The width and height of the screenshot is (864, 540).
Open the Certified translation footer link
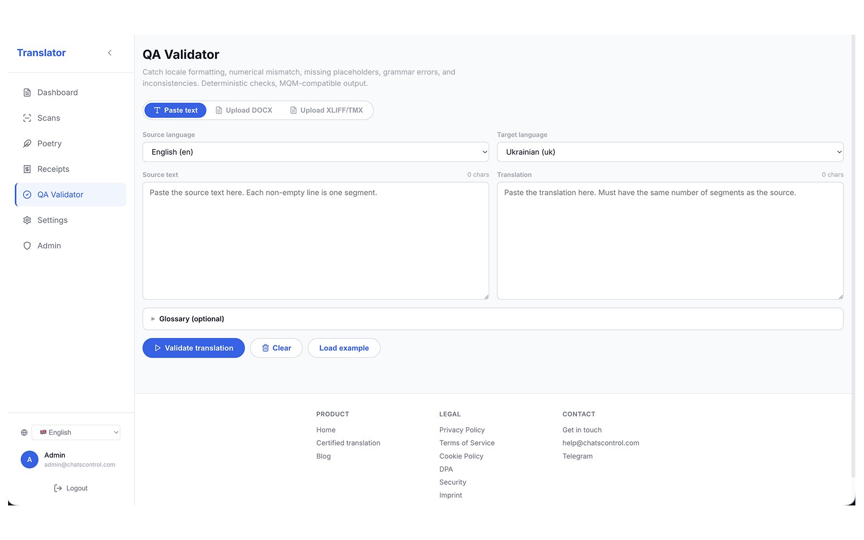coord(348,443)
